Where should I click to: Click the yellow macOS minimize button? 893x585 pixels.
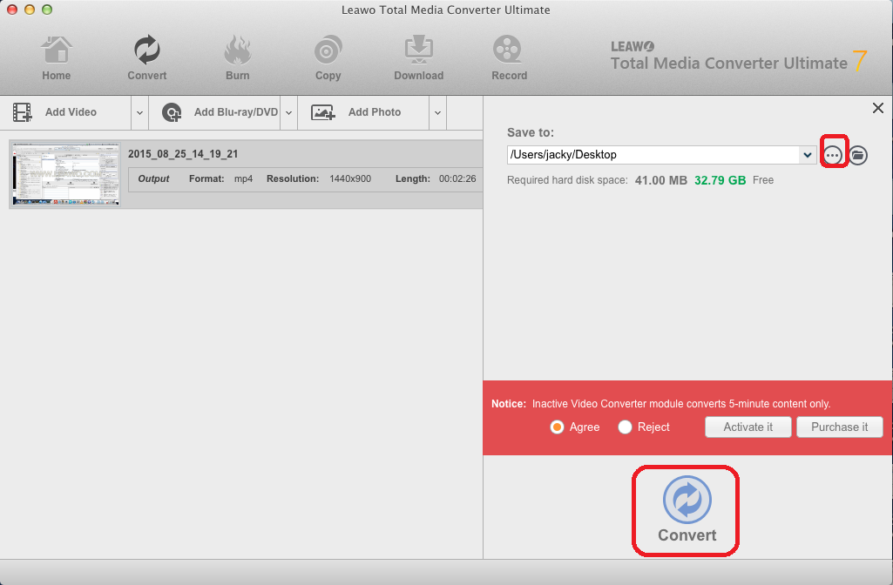(30, 10)
